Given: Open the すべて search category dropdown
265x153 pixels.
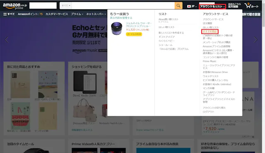Looking at the screenshot, I should [x=66, y=5].
